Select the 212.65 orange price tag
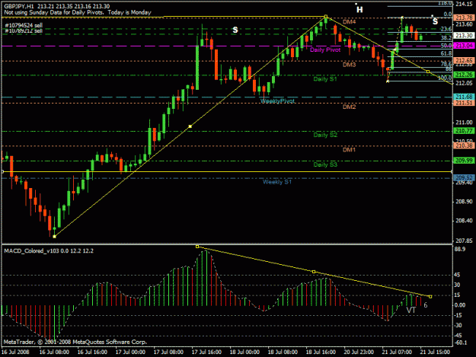Screen dimensions: 476x357 464,60
